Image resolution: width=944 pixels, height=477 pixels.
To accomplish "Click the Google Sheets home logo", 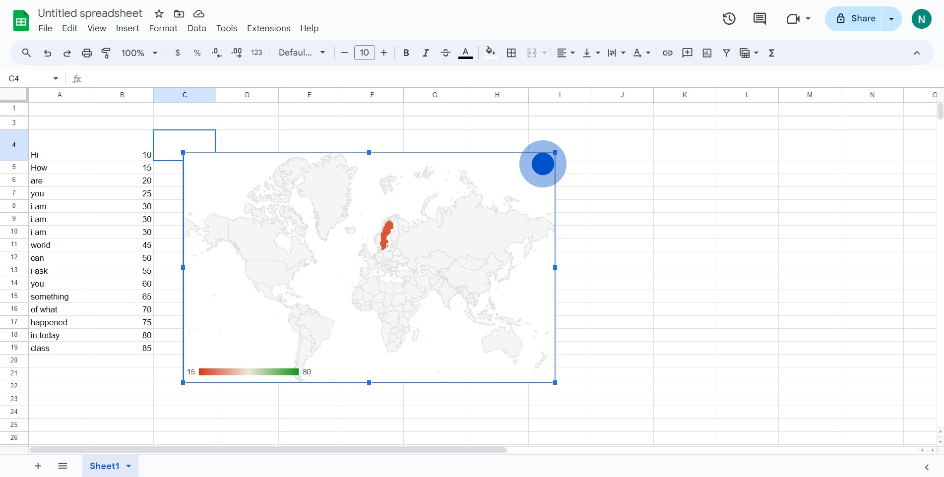I will 21,21.
